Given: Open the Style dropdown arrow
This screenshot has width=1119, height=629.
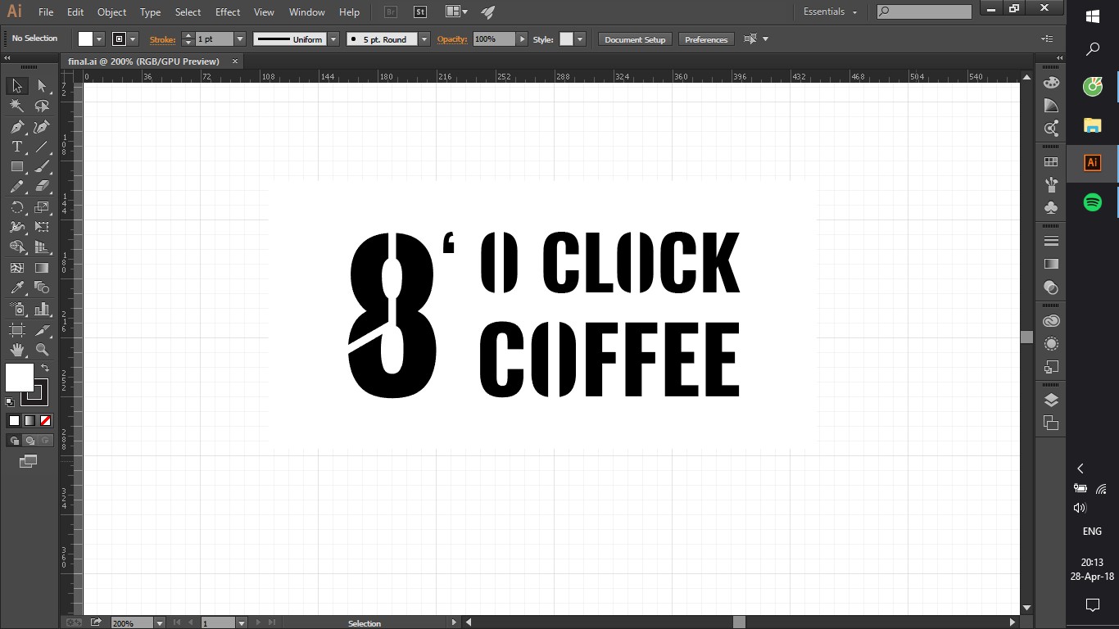Looking at the screenshot, I should pyautogui.click(x=580, y=39).
